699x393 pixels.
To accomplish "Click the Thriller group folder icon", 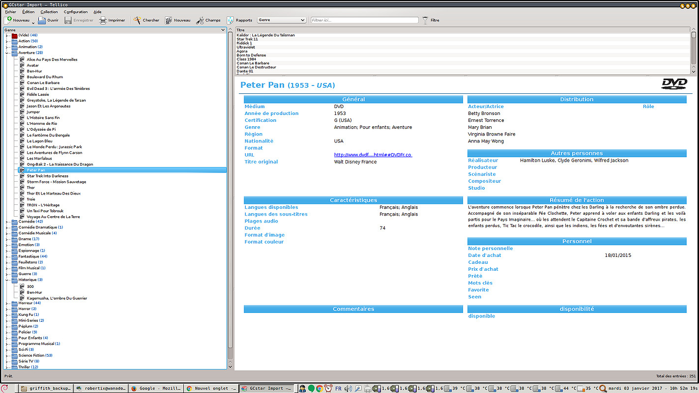I will tap(14, 367).
